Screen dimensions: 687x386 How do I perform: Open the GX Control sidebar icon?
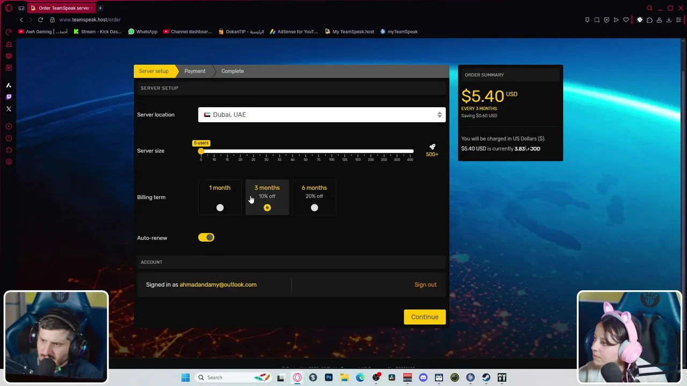pos(9,33)
